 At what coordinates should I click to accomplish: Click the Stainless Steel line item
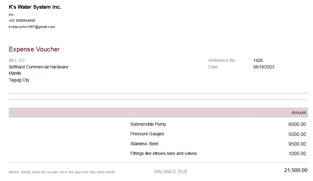(144, 144)
